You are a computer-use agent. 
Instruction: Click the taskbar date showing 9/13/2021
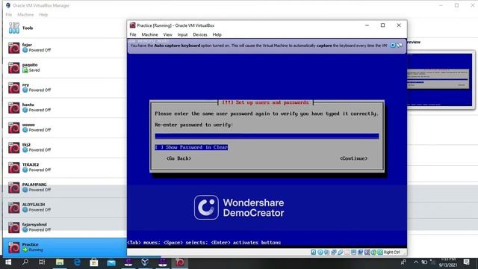pyautogui.click(x=448, y=265)
